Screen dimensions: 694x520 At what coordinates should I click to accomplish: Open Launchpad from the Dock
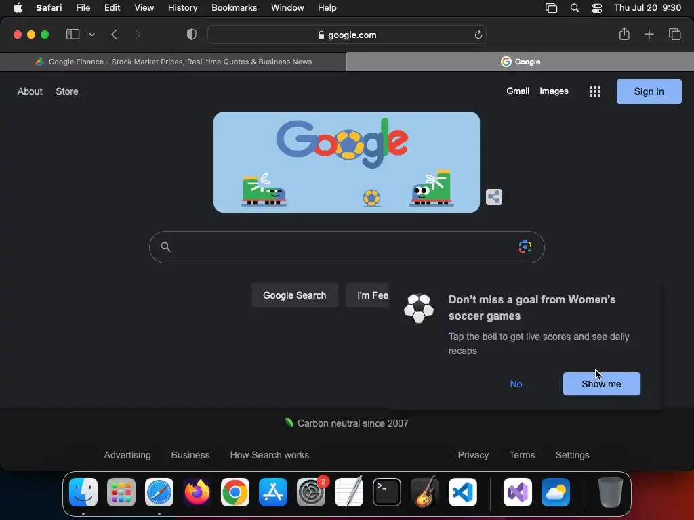click(x=121, y=492)
